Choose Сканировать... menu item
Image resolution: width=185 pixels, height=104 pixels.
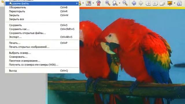[42, 57]
